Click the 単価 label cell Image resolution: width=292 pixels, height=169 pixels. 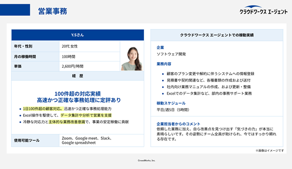click(x=35, y=66)
